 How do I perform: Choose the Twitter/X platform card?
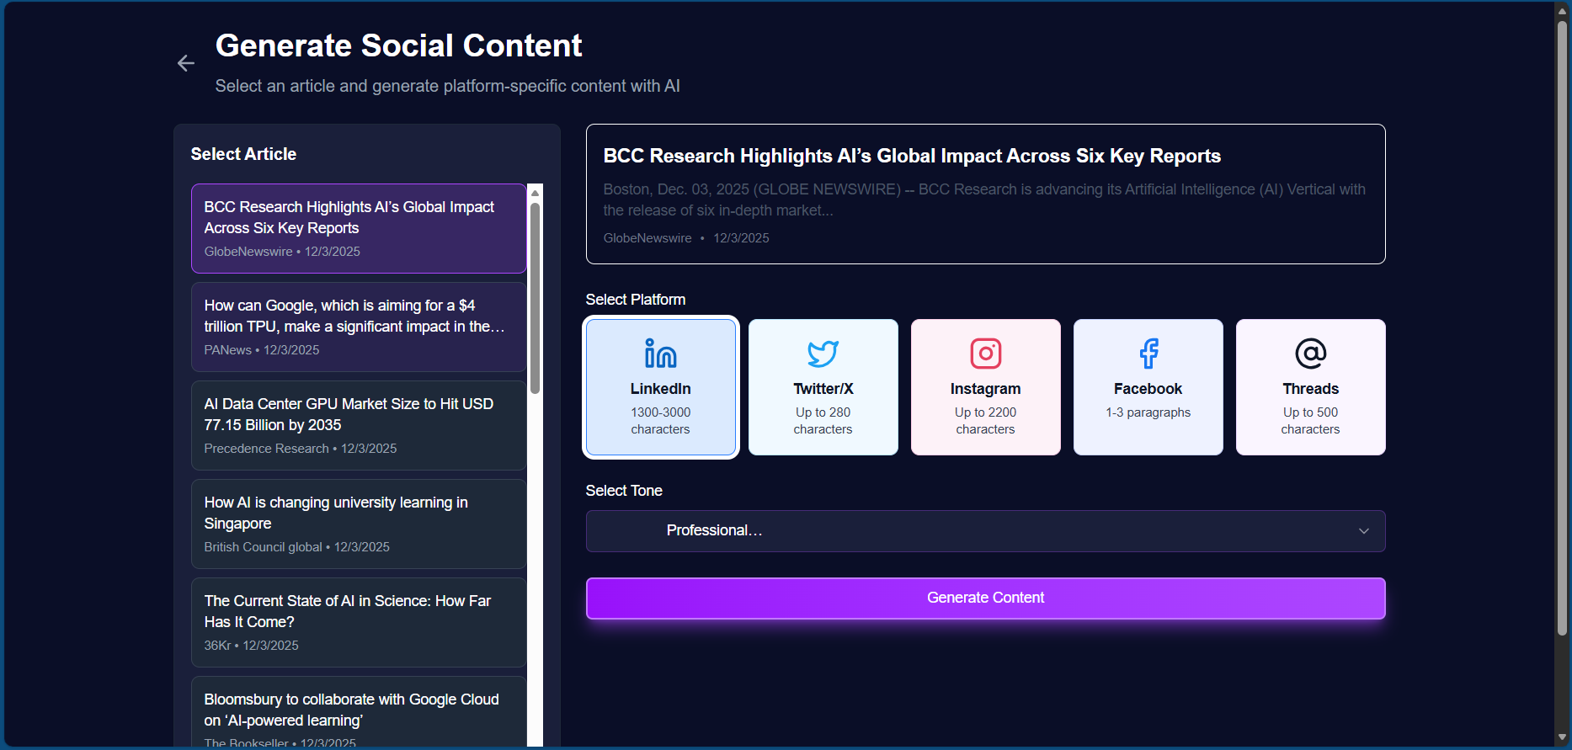pyautogui.click(x=823, y=387)
